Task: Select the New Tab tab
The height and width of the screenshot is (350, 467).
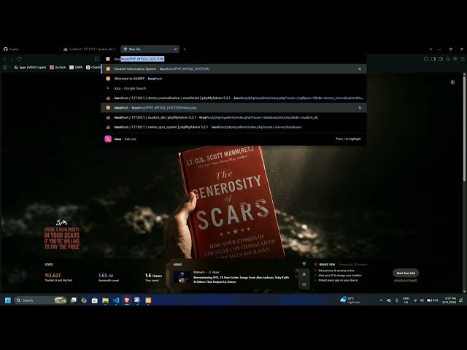Action: click(x=150, y=49)
